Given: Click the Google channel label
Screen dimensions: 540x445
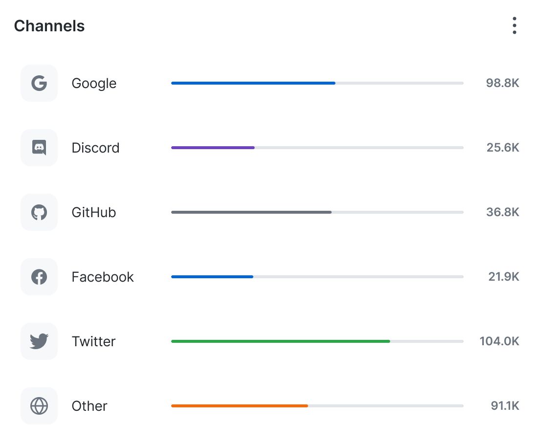Looking at the screenshot, I should click(94, 83).
